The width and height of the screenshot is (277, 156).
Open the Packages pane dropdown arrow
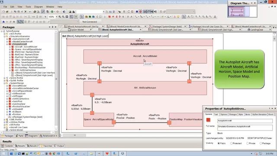[49, 27]
